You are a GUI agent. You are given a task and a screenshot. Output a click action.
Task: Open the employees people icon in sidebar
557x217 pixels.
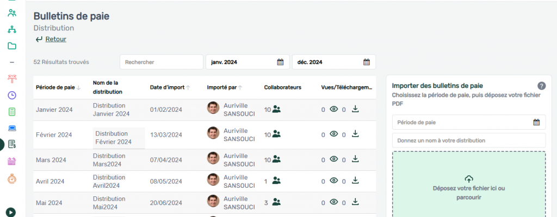coord(12,12)
